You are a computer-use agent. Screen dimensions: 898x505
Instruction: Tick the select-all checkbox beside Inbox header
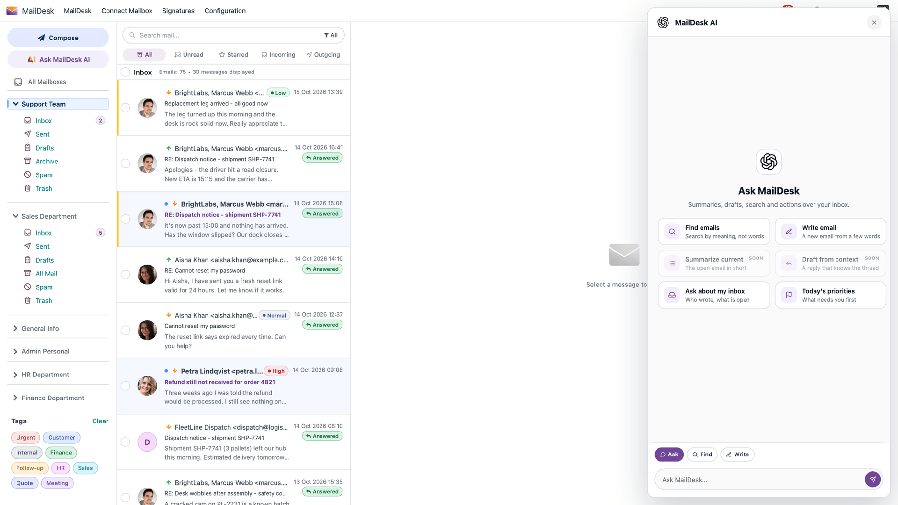coord(125,72)
